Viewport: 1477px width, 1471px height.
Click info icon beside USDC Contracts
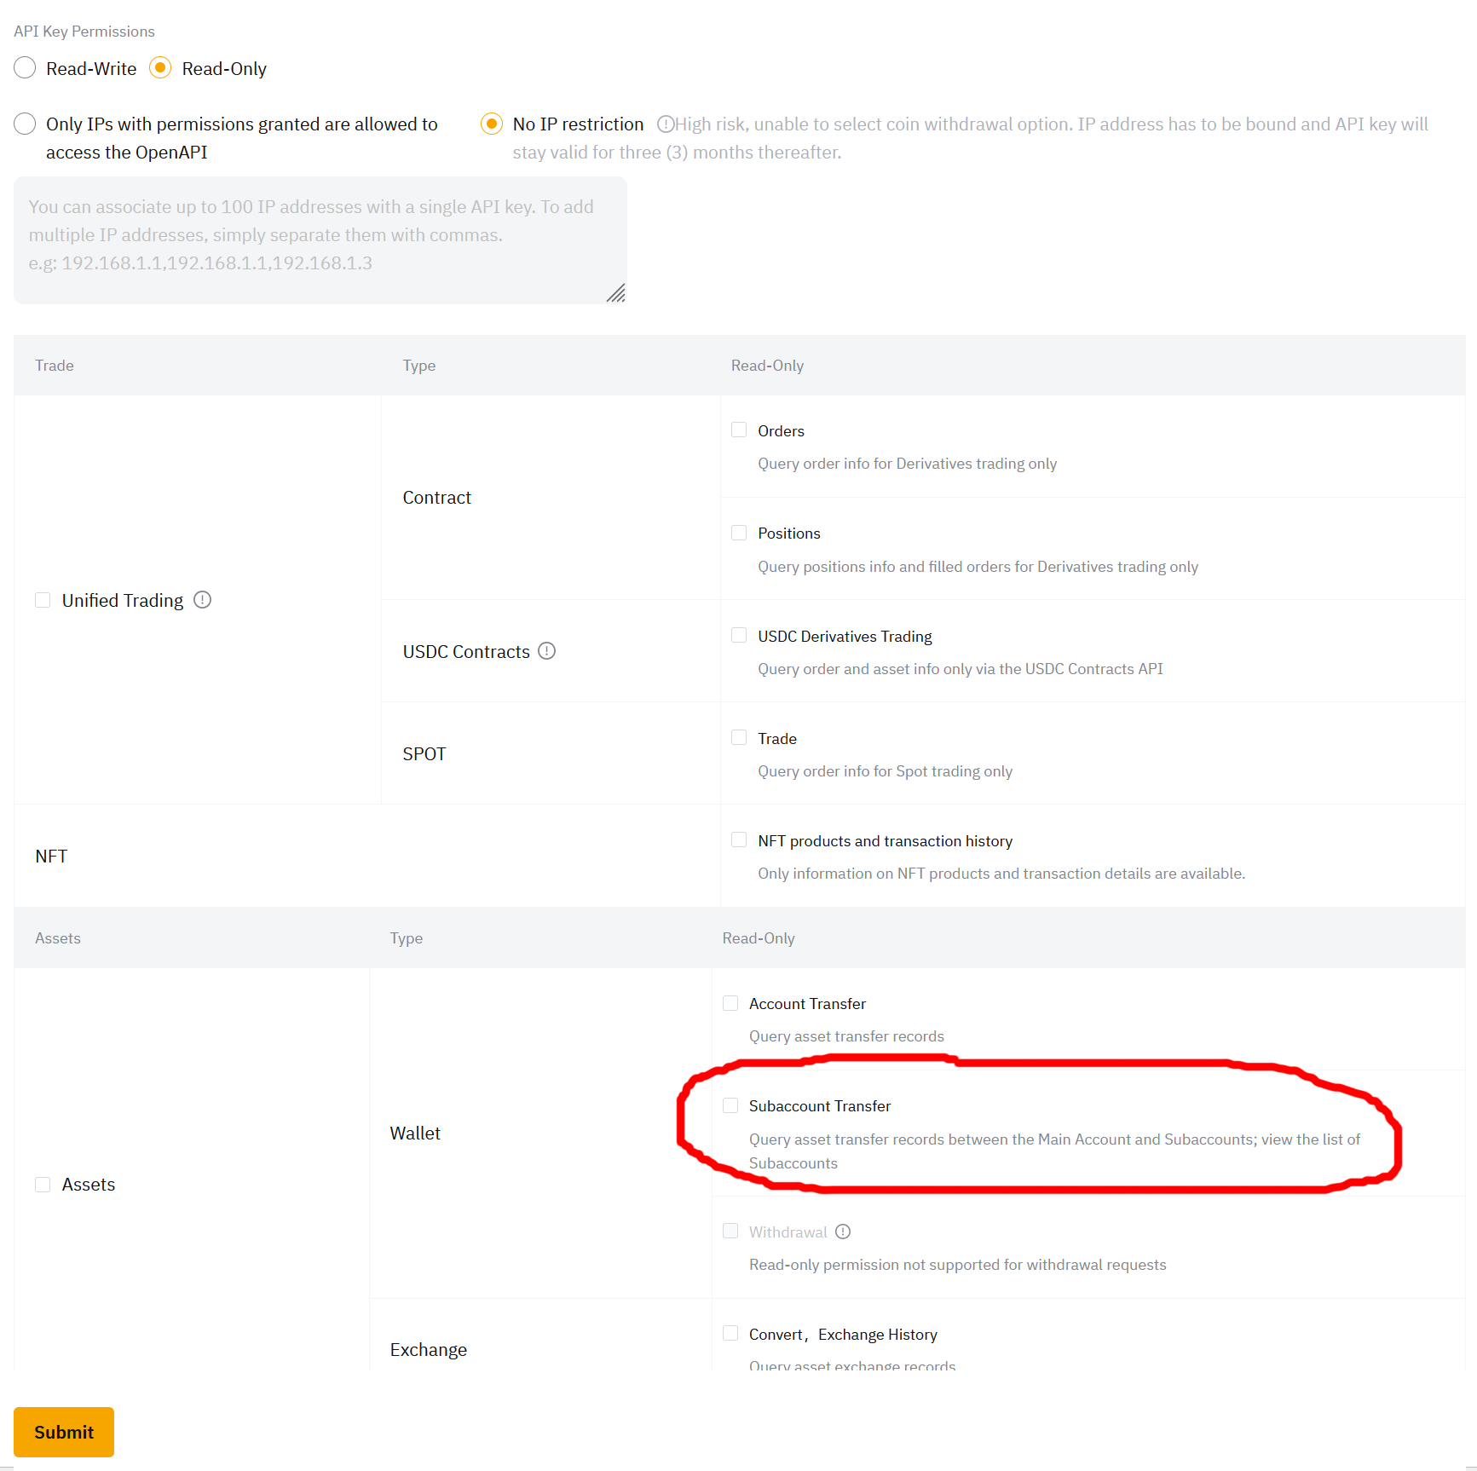[547, 651]
